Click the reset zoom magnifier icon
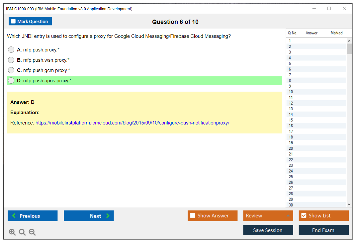Screen dimensions: 357x244 [22, 232]
